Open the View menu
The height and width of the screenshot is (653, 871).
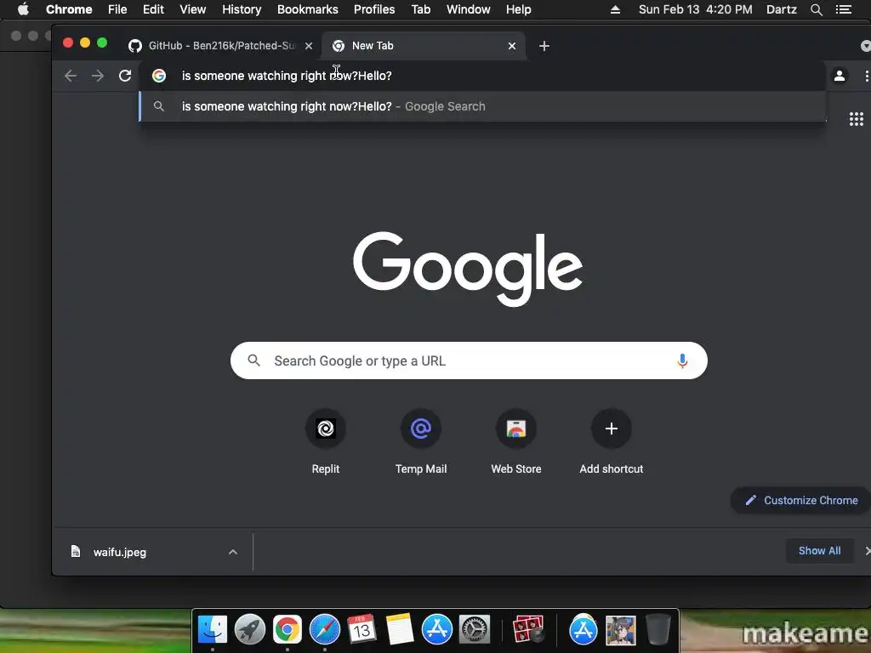click(193, 9)
